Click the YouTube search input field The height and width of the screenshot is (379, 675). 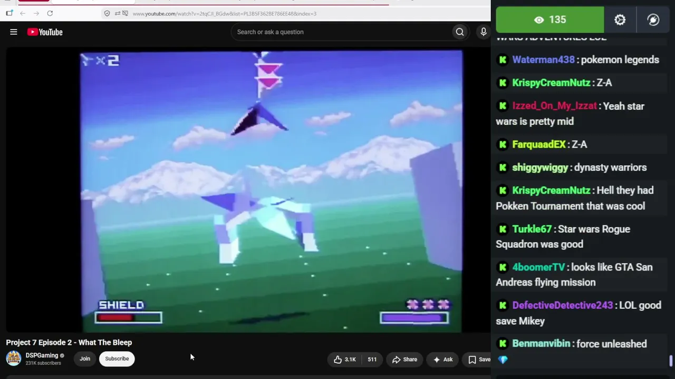tap(342, 32)
